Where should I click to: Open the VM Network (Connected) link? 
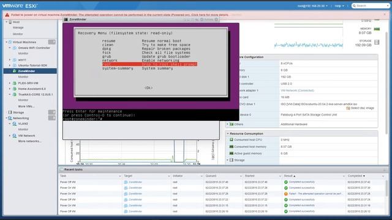pos(298,90)
